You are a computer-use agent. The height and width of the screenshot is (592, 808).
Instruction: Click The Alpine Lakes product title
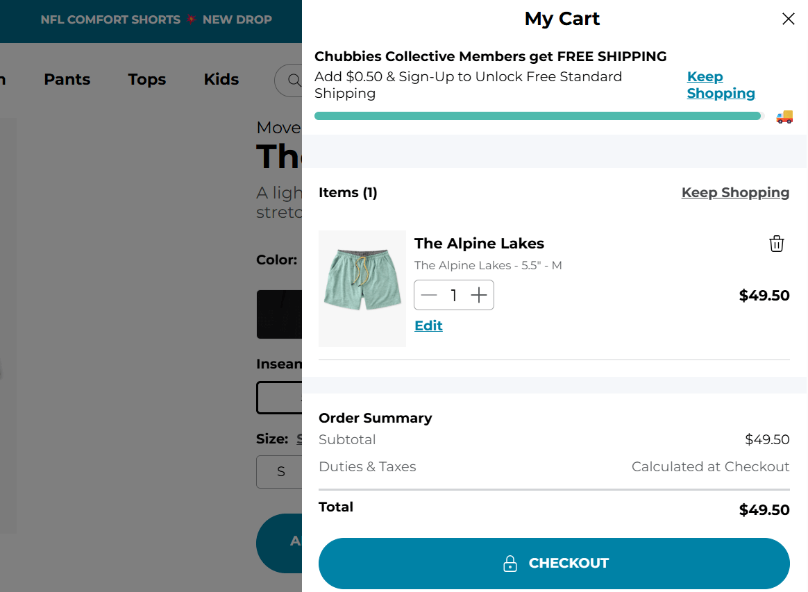[x=479, y=244]
